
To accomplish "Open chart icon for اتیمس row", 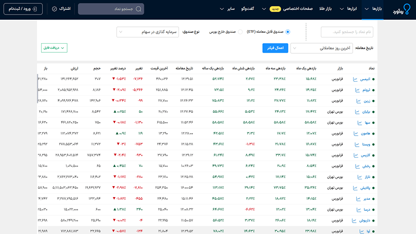I will (x=355, y=79).
